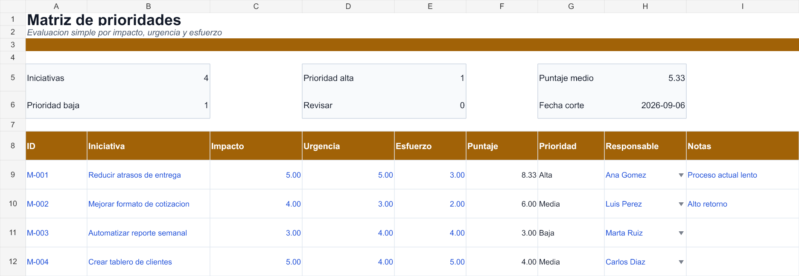Select column H header
799x276 pixels.
[x=645, y=6]
